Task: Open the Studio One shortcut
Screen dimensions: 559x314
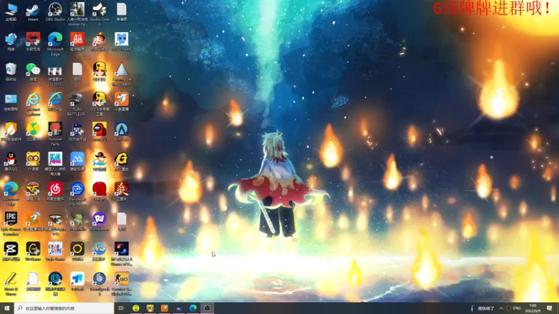Action: pyautogui.click(x=99, y=14)
